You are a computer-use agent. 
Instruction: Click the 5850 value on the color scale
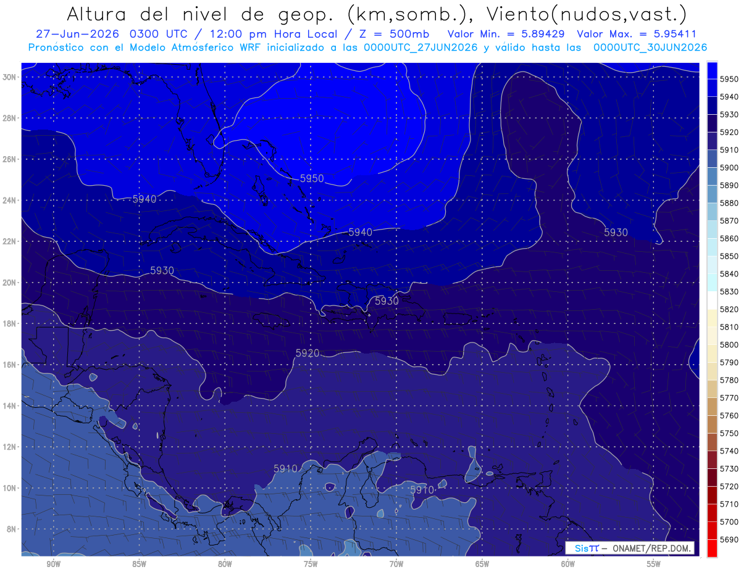(x=729, y=256)
